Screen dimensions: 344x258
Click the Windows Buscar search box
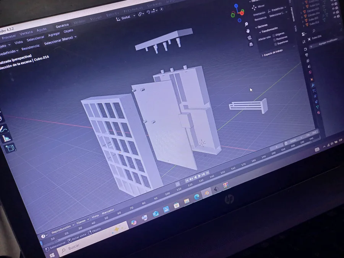coord(92,240)
